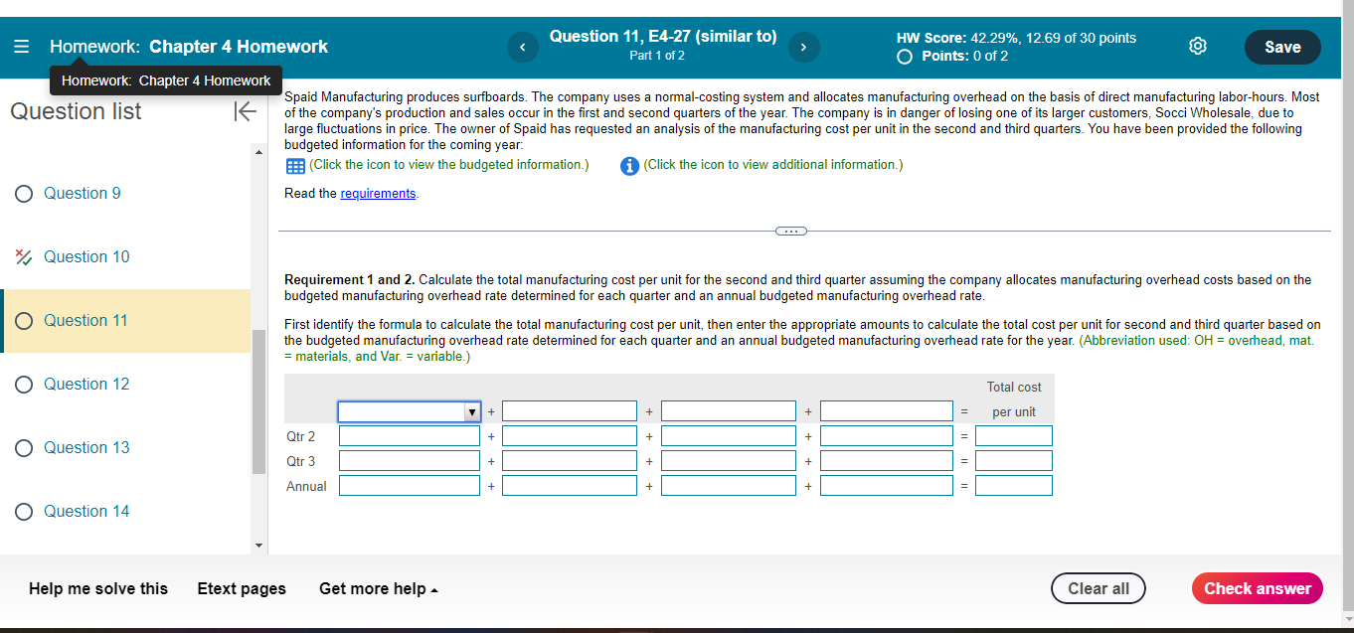Select Question 9 radio indicator
The image size is (1354, 633).
tap(25, 194)
